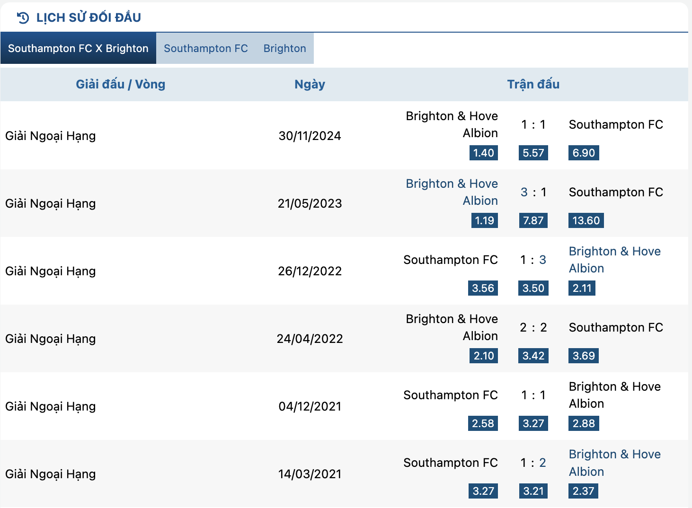Click the 5.57 draw odds badge

[x=533, y=153]
